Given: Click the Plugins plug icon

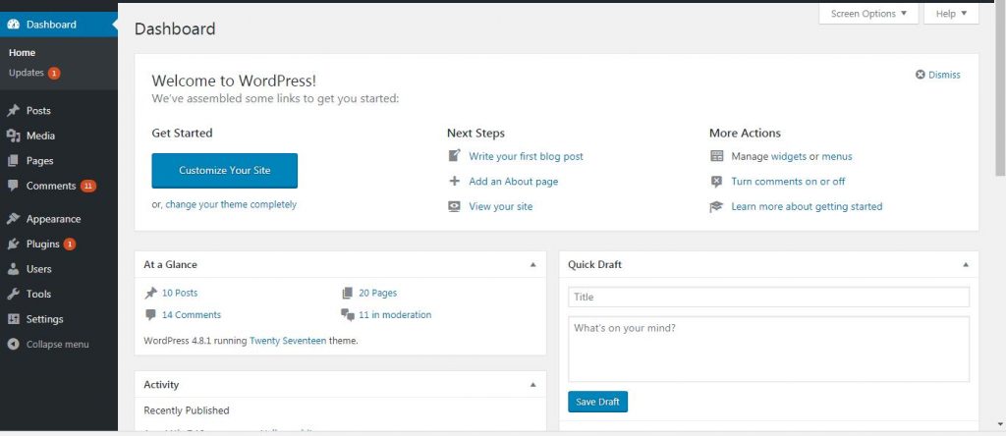Looking at the screenshot, I should tap(13, 245).
